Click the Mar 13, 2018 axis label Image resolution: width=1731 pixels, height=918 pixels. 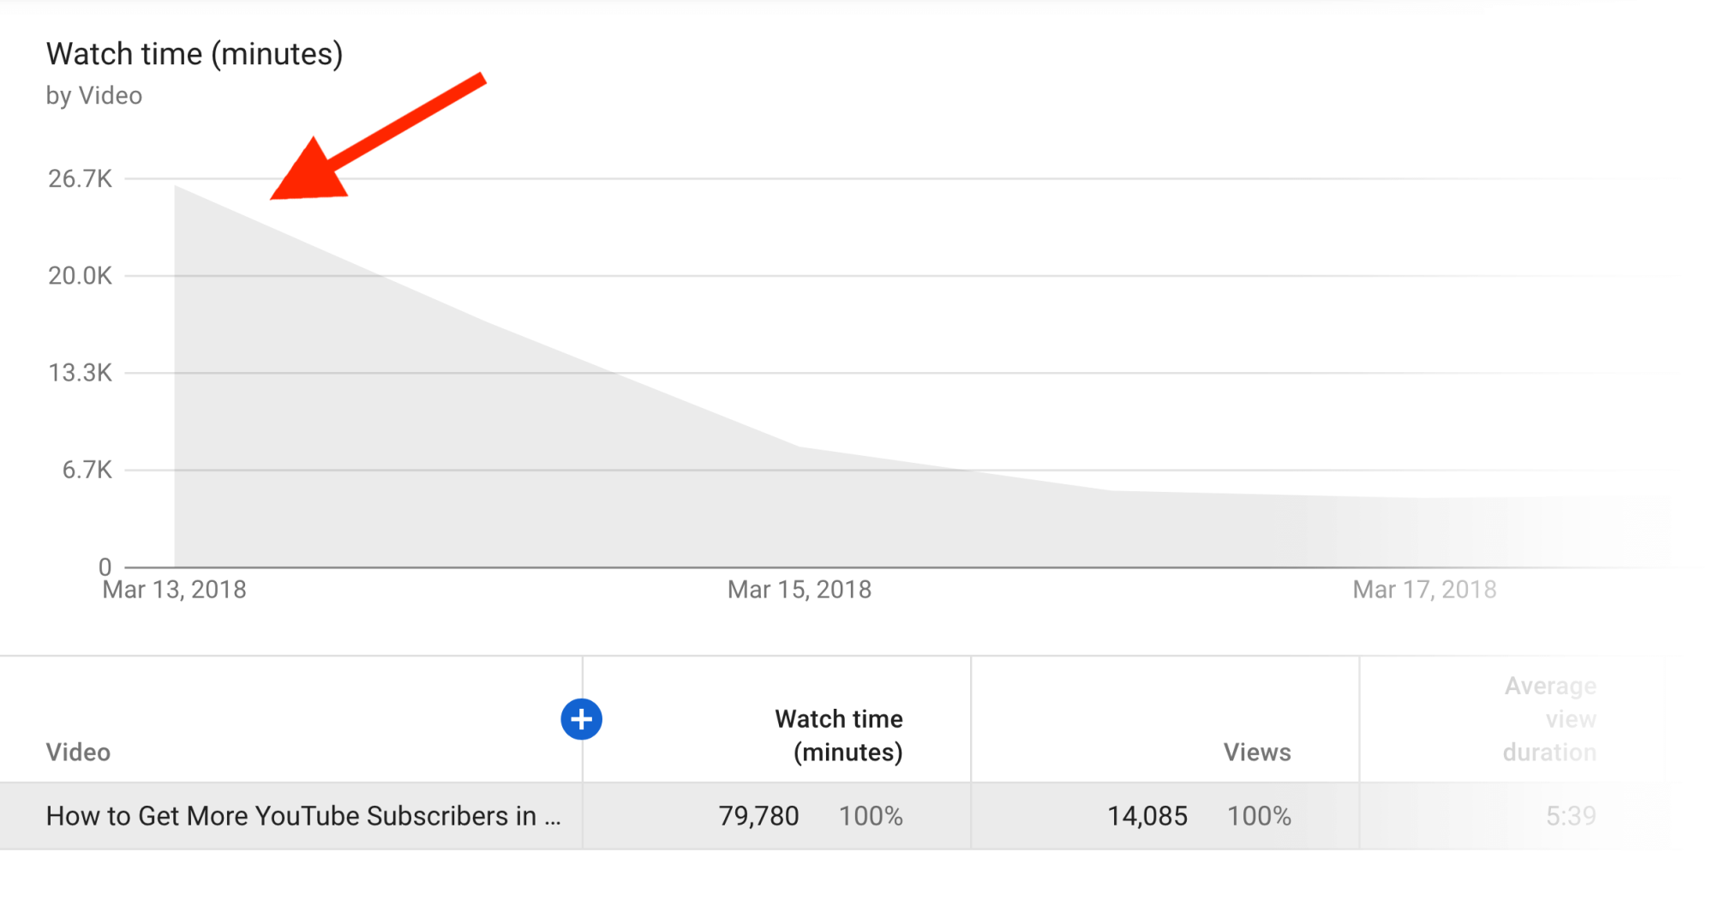pos(174,590)
